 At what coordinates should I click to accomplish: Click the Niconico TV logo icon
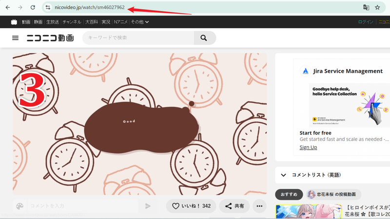[14, 22]
